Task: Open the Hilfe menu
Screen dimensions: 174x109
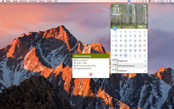Action: [x=56, y=1]
